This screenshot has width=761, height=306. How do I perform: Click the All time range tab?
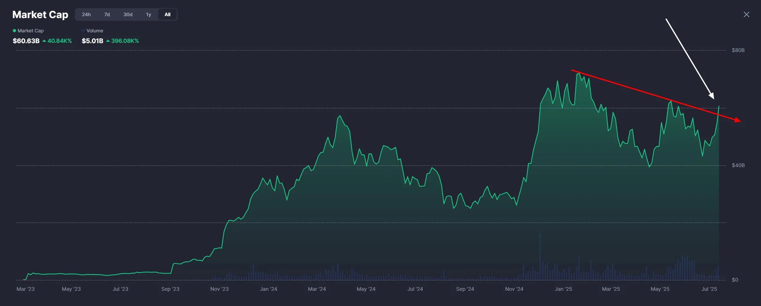tap(167, 15)
